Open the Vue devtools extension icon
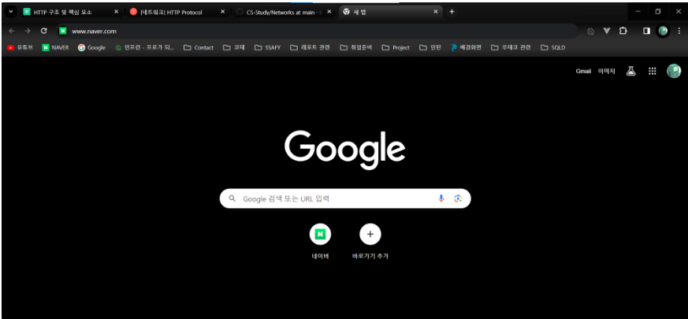 (607, 32)
